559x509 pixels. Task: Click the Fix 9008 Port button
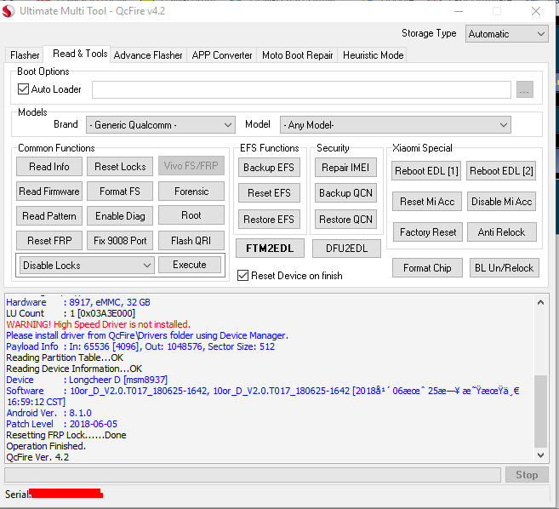tap(120, 240)
